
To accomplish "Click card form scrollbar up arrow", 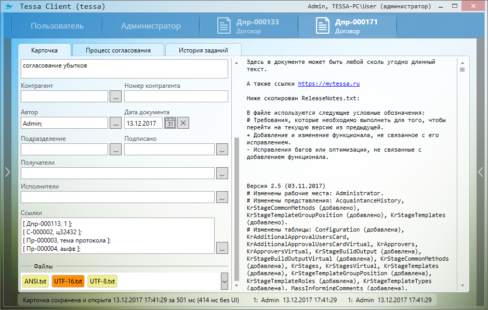I will pyautogui.click(x=236, y=63).
